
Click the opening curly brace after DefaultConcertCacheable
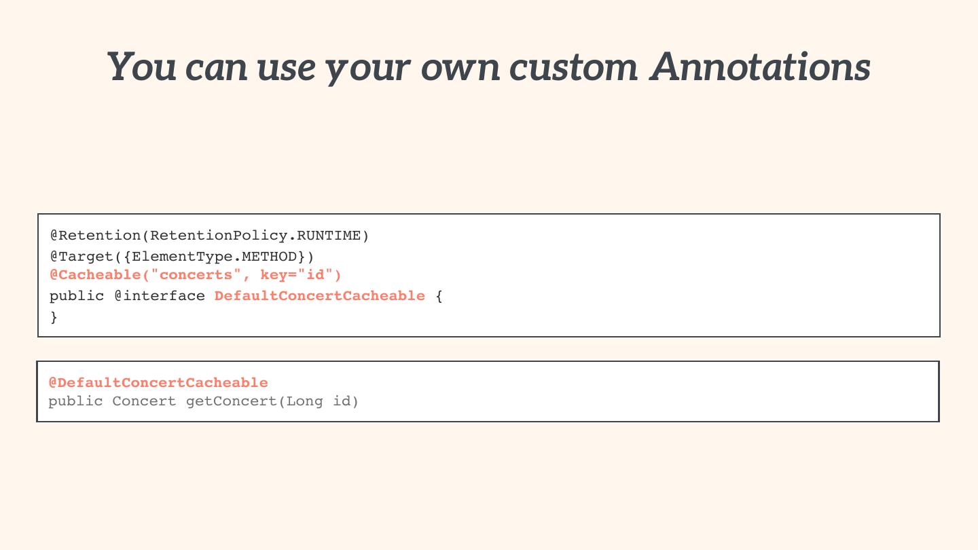pos(439,296)
